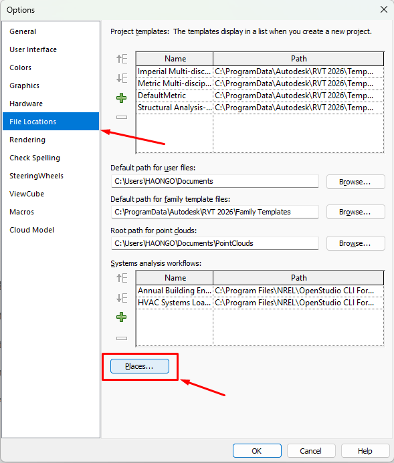Click path cell of Annual Building En... workflow

tap(298, 291)
